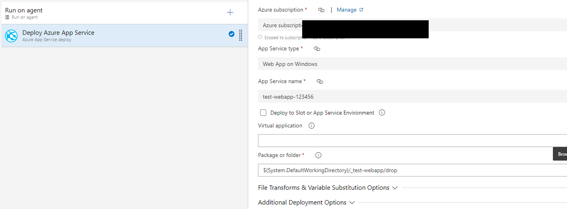This screenshot has height=209, width=567.
Task: Open info tooltip for Deploy to Slot option
Action: pyautogui.click(x=382, y=113)
